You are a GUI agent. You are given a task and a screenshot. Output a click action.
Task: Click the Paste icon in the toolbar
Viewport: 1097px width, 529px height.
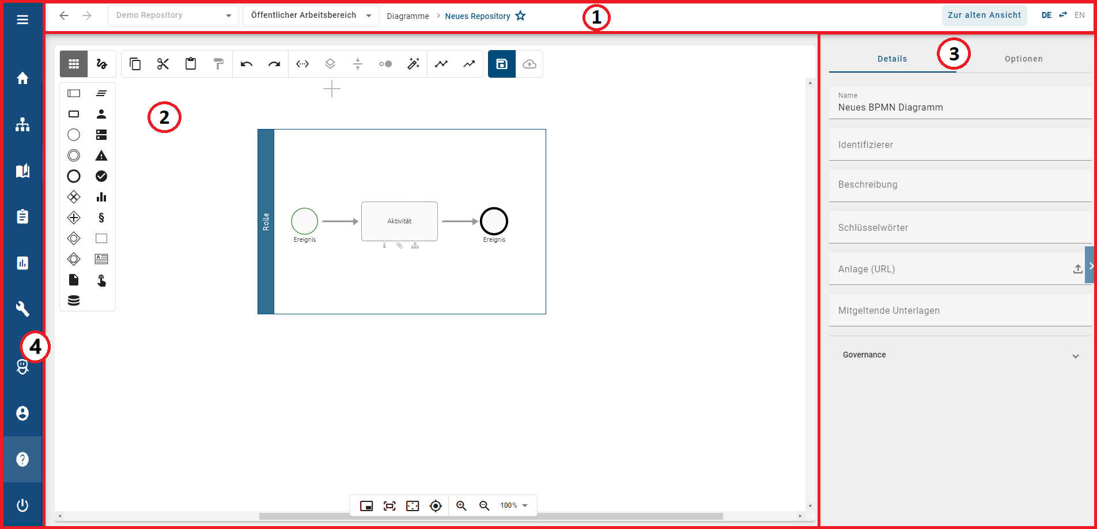190,64
